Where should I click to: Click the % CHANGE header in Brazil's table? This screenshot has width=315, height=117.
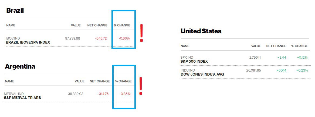tap(122, 25)
